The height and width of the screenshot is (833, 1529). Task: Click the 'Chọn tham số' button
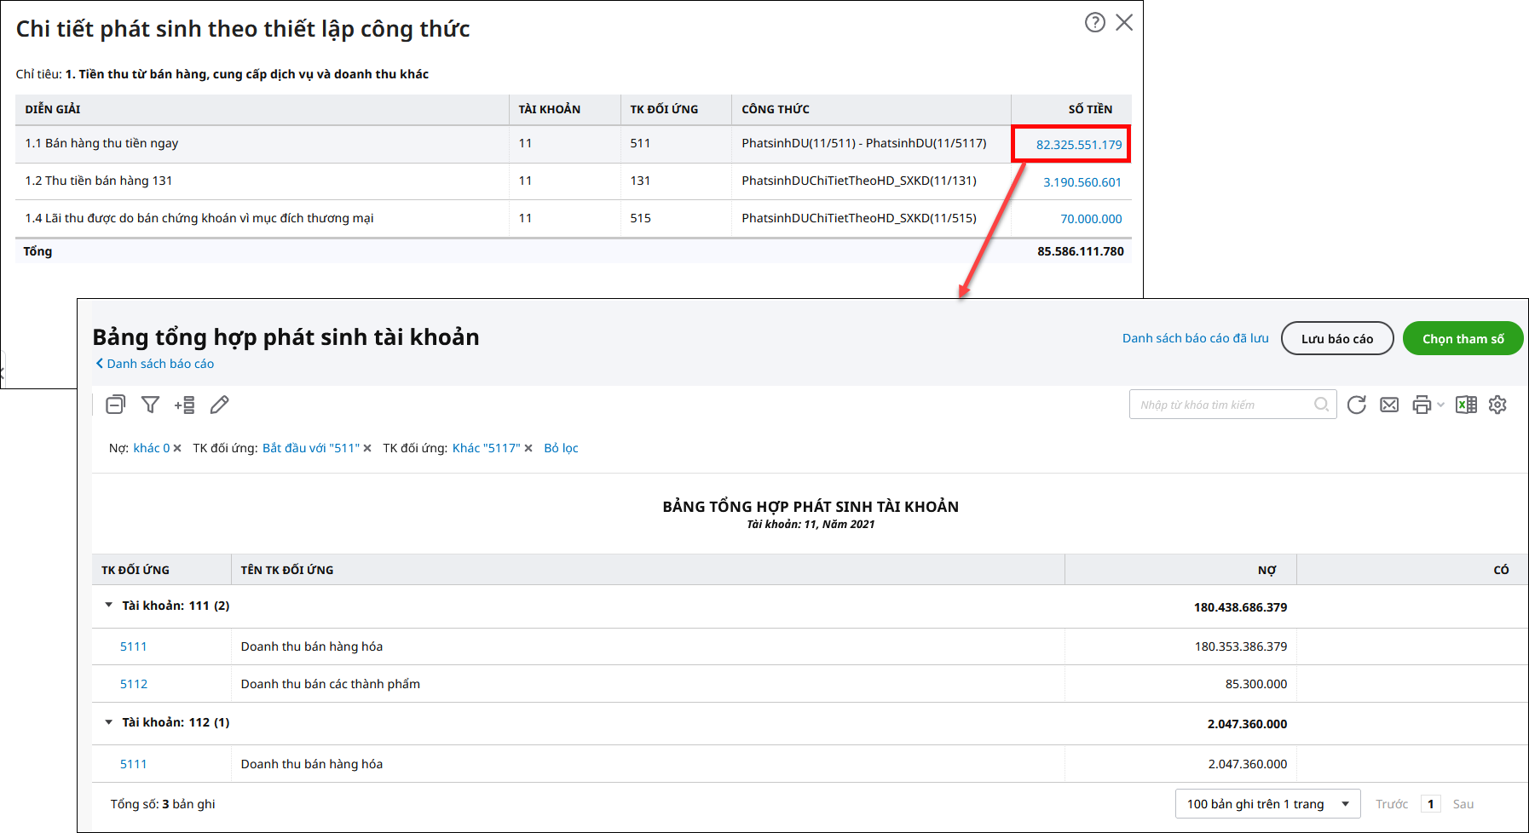point(1463,339)
